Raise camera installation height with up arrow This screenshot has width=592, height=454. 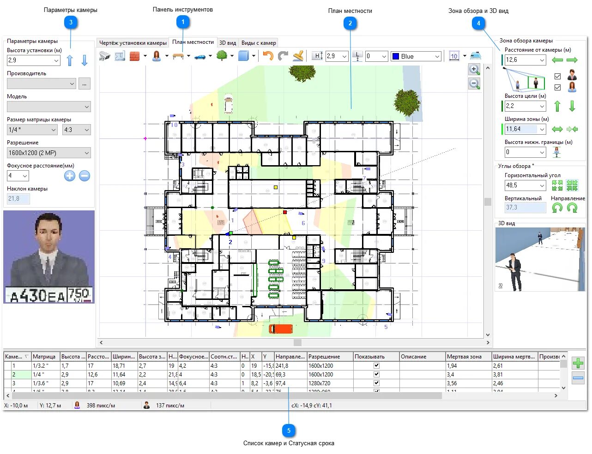pos(70,60)
